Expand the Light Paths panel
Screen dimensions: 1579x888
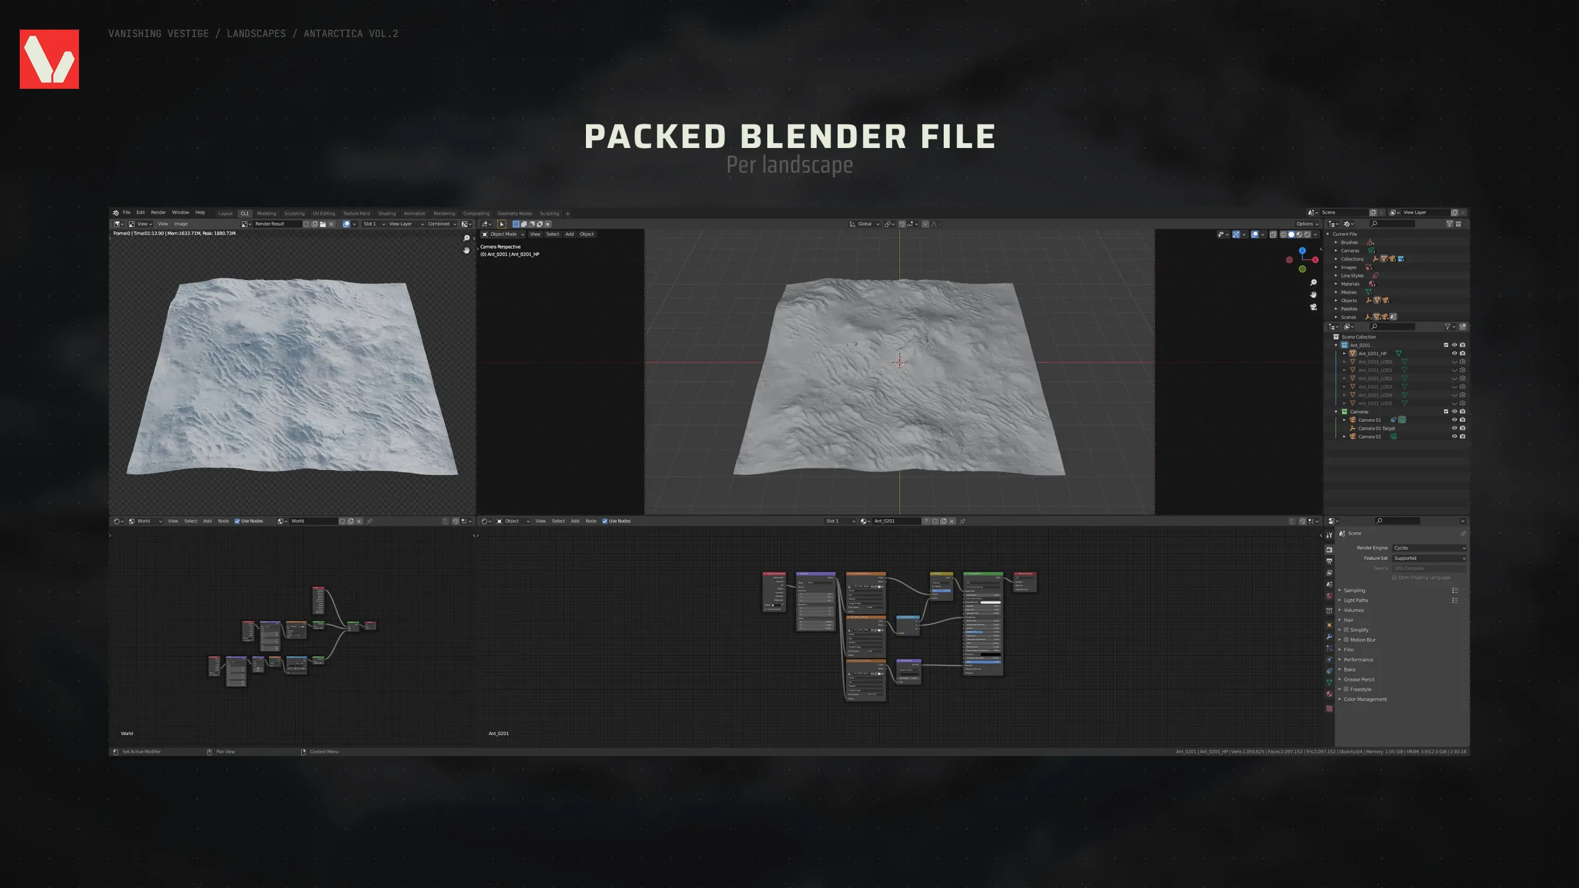(1355, 601)
